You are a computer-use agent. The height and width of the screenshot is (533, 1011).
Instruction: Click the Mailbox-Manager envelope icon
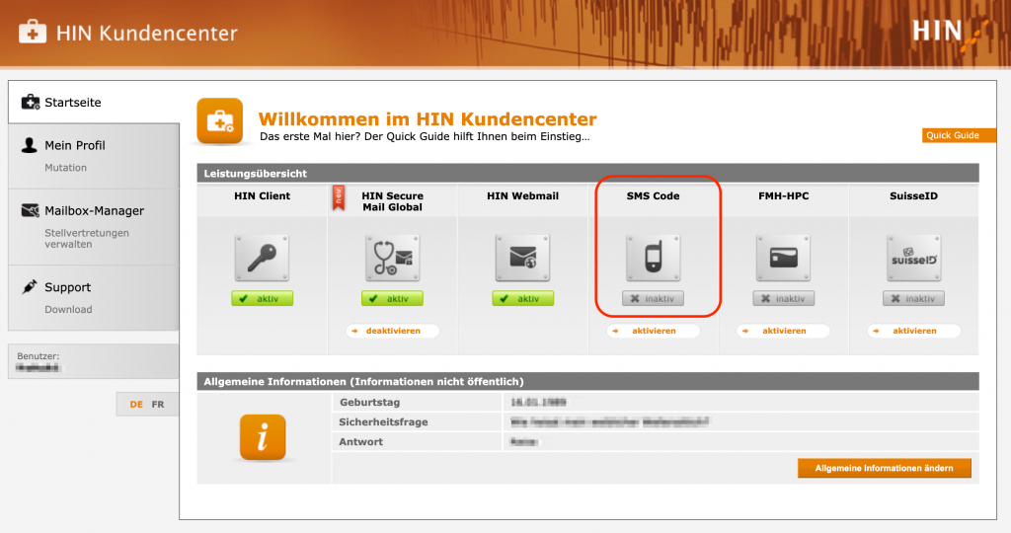[31, 210]
